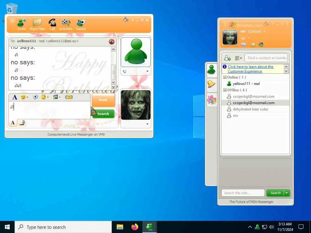
Task: Click the Find a contact or number field
Action: [x=266, y=58]
